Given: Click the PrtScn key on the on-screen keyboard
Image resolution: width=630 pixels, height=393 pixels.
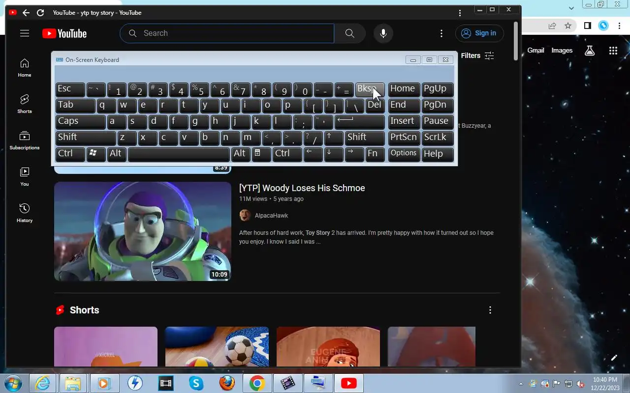Looking at the screenshot, I should (x=404, y=138).
